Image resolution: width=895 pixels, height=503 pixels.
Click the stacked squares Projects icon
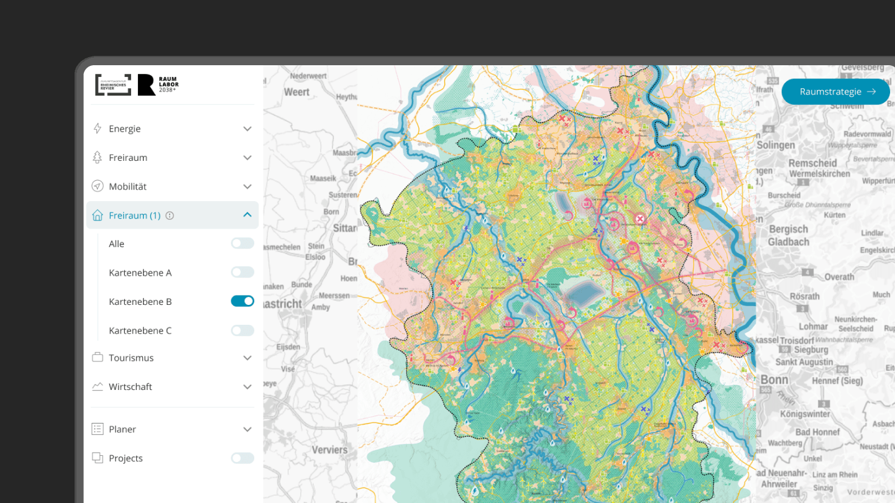click(98, 458)
